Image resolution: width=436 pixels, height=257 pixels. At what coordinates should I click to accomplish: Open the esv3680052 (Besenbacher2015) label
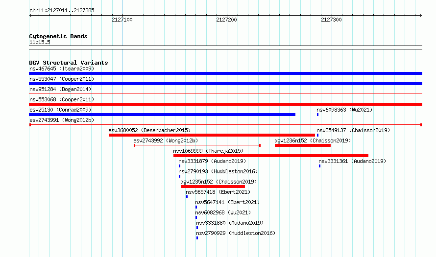(x=149, y=130)
